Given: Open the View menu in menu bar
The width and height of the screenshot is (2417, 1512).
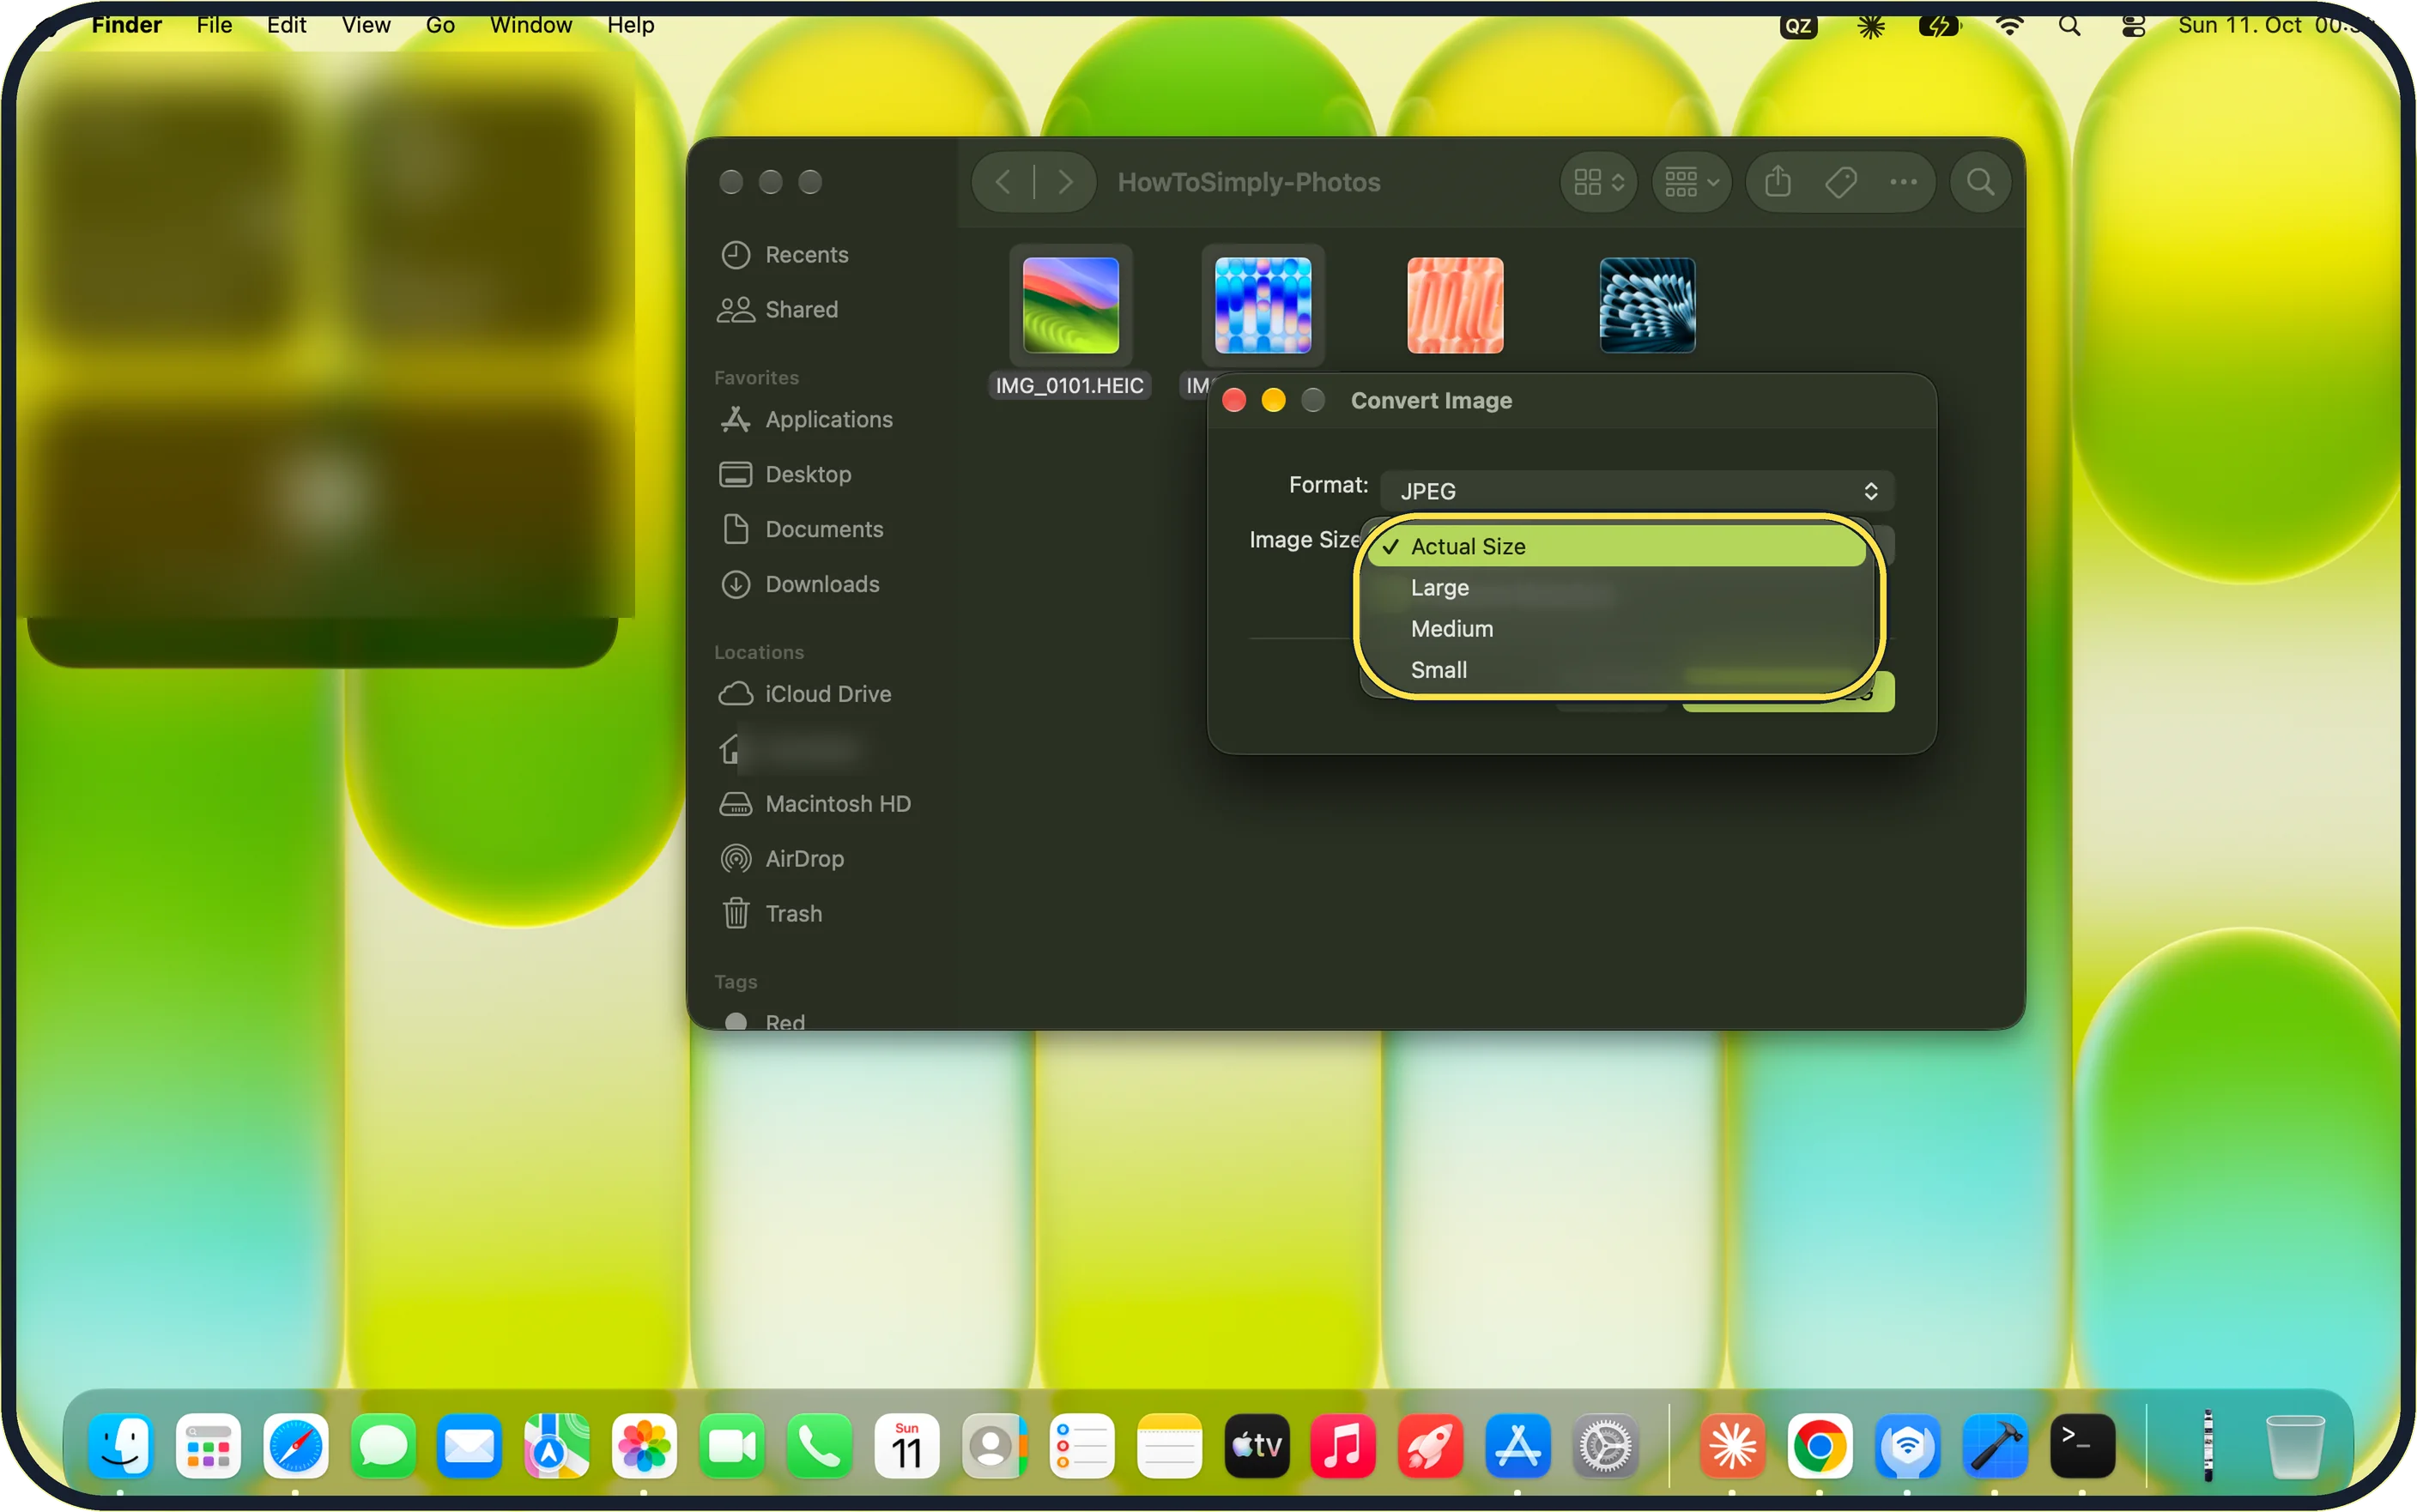Looking at the screenshot, I should coord(365,25).
